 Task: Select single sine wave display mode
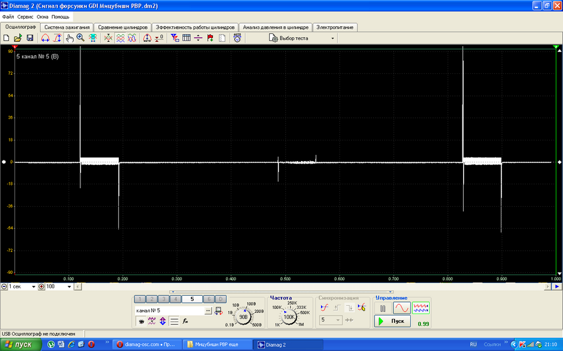click(x=402, y=308)
